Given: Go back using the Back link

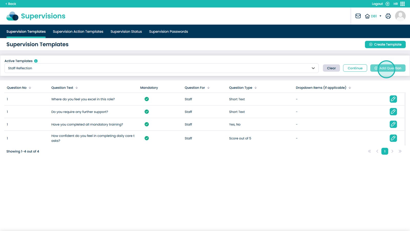Looking at the screenshot, I should (x=11, y=4).
